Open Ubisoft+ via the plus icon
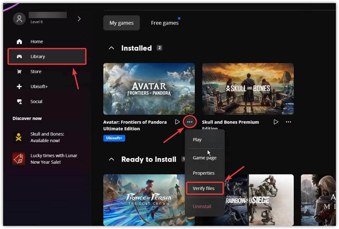The width and height of the screenshot is (339, 229). click(x=19, y=87)
